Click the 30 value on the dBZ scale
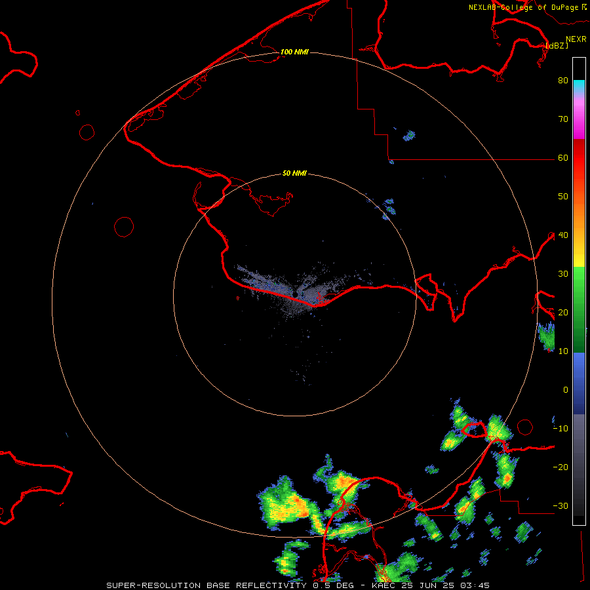 tap(563, 274)
